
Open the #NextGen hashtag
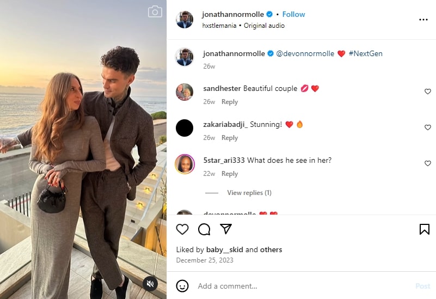[x=365, y=54]
